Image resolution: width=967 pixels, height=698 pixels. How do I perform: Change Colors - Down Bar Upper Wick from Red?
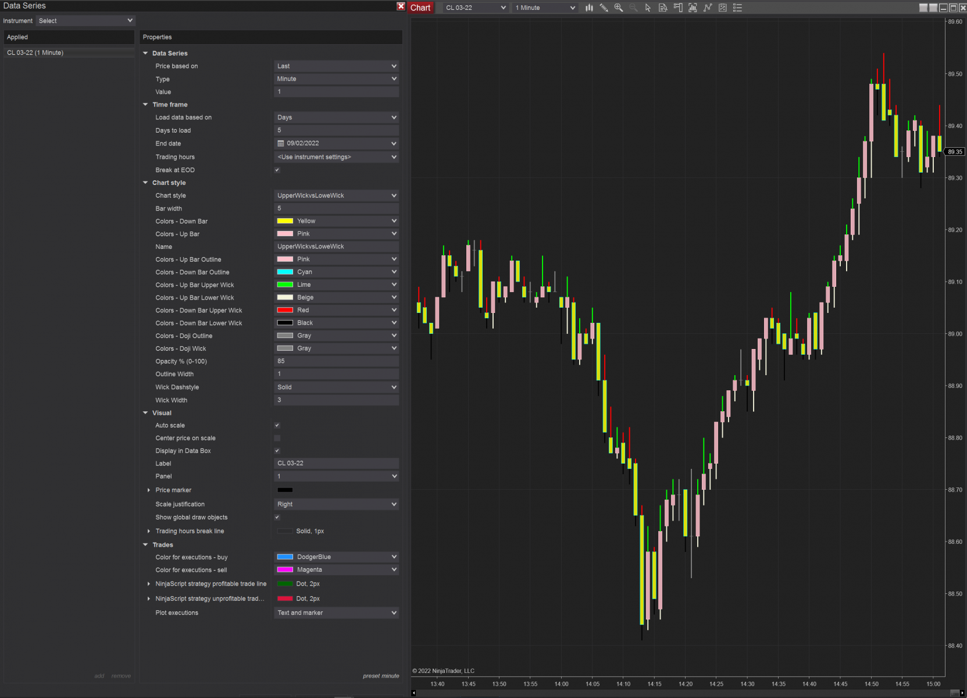[336, 310]
